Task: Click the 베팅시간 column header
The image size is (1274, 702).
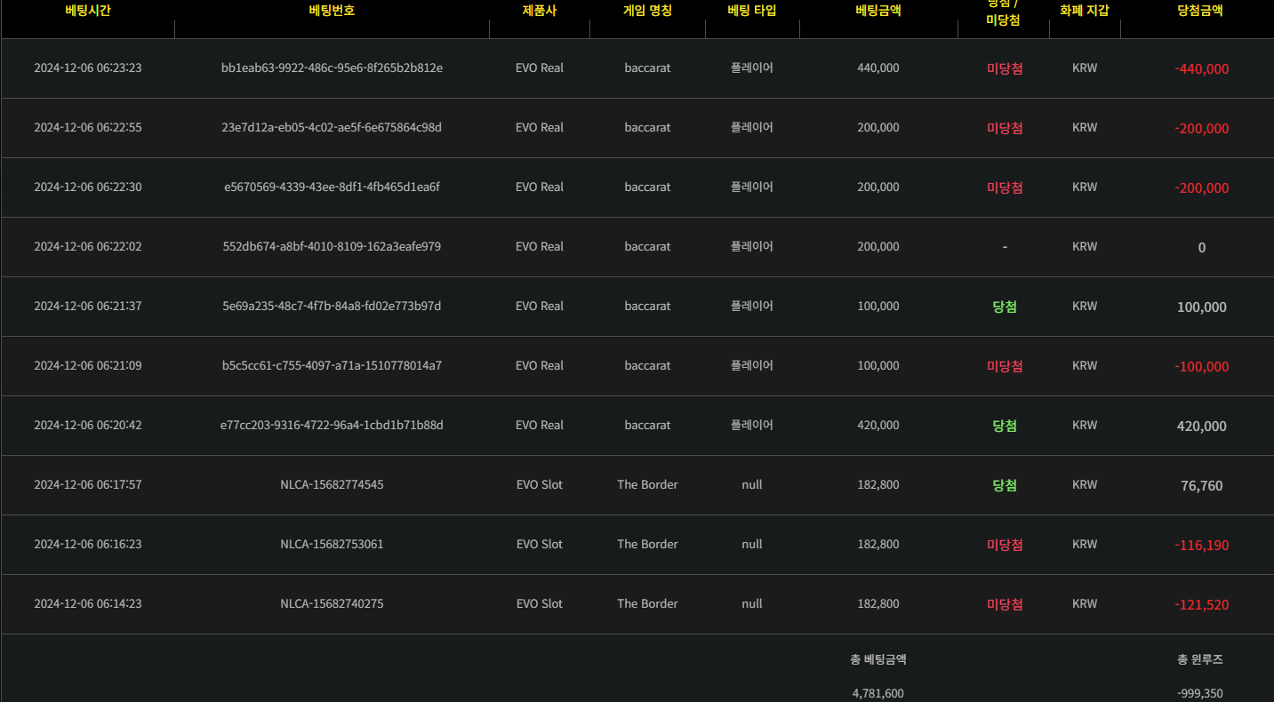Action: (87, 11)
